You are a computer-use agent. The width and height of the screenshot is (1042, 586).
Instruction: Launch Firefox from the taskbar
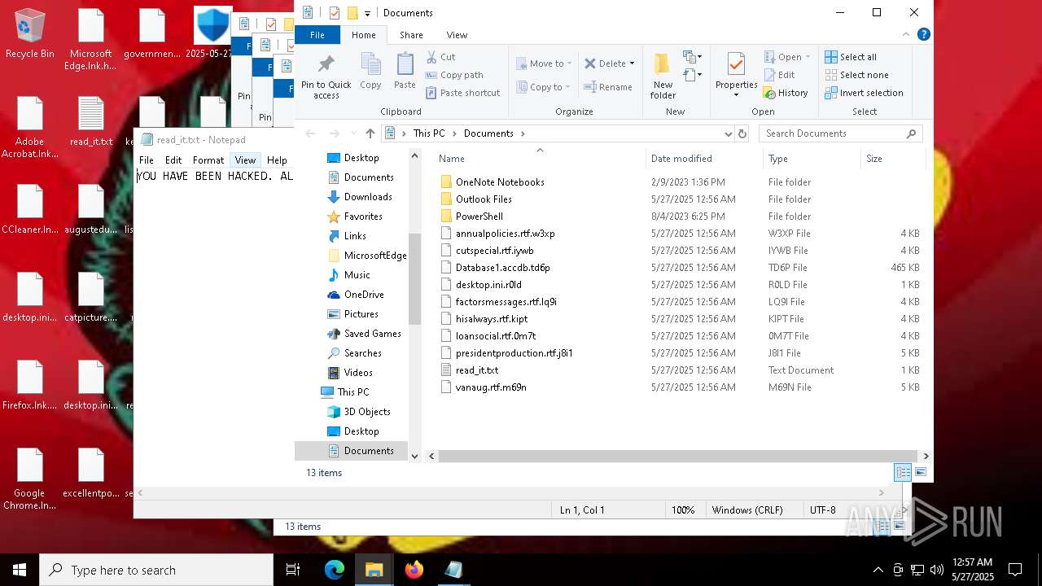click(414, 570)
